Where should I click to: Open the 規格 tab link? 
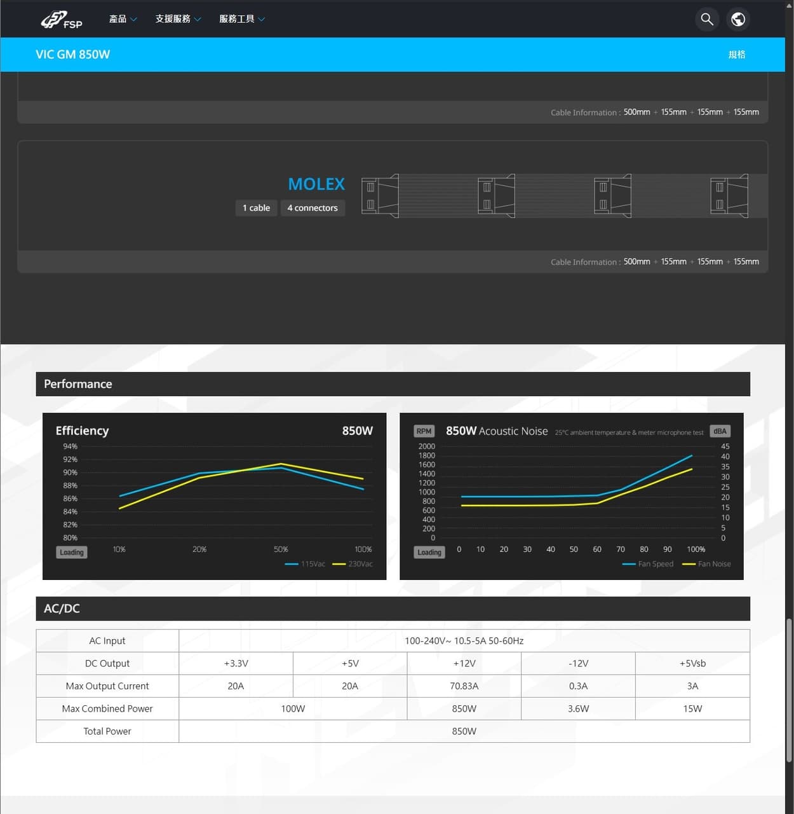737,55
